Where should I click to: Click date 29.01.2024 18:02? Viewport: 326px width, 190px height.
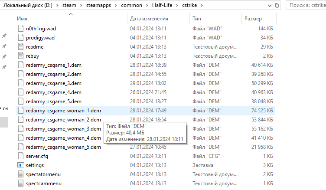pos(148,83)
